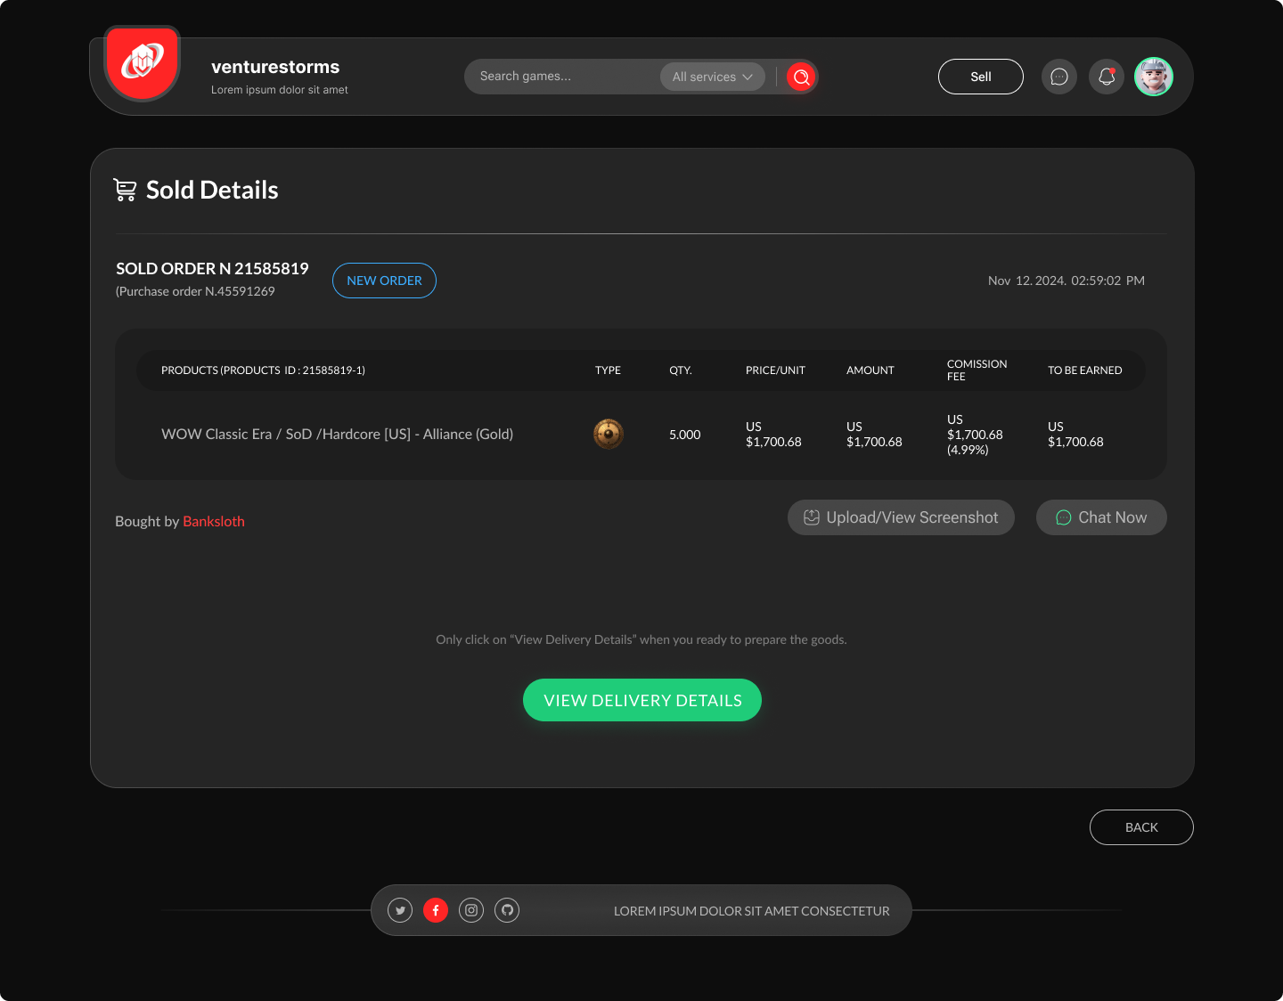Open the chat messages icon in header
Screen dimensions: 1283x1001
coord(1059,77)
